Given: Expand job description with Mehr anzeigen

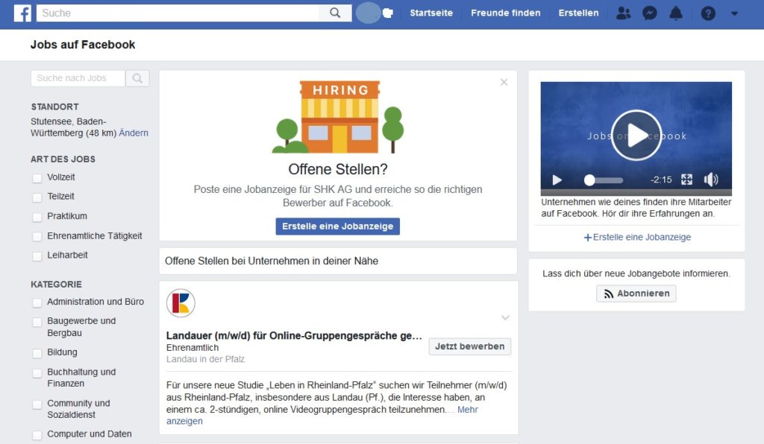Looking at the screenshot, I should pyautogui.click(x=468, y=410).
